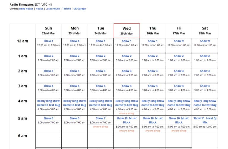Open Show 5 on Sunday at 5 am
The width and height of the screenshot is (228, 149).
click(48, 118)
